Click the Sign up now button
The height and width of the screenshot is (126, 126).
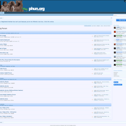coord(121,20)
